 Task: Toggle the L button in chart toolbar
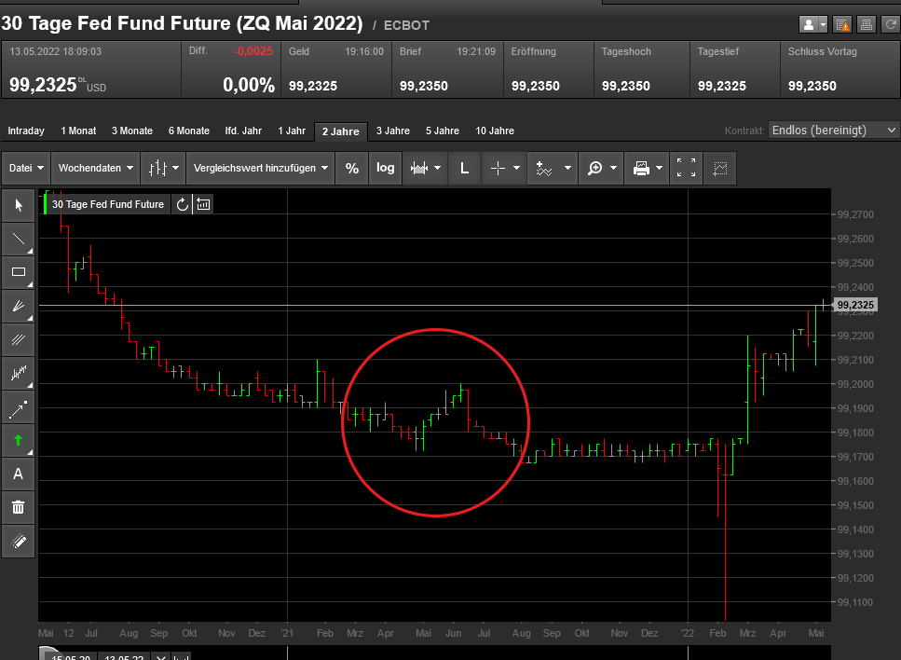tap(464, 169)
